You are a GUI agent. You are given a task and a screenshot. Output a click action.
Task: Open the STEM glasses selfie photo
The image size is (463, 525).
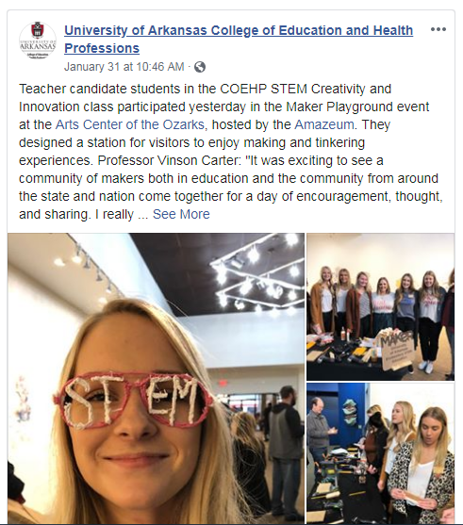pyautogui.click(x=157, y=379)
